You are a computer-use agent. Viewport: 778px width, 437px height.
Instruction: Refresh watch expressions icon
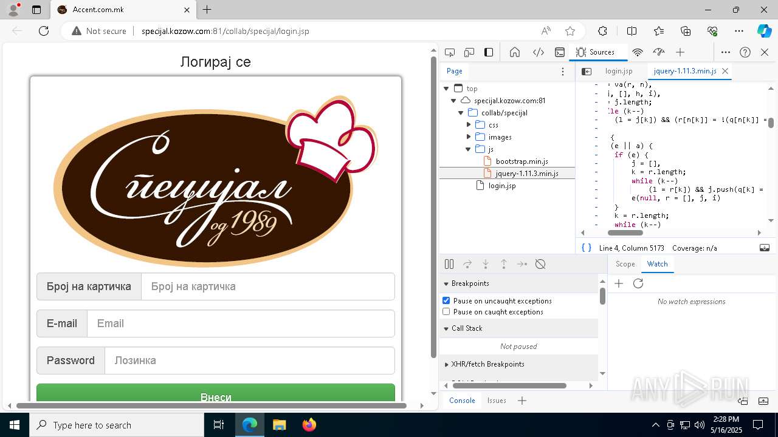point(638,283)
